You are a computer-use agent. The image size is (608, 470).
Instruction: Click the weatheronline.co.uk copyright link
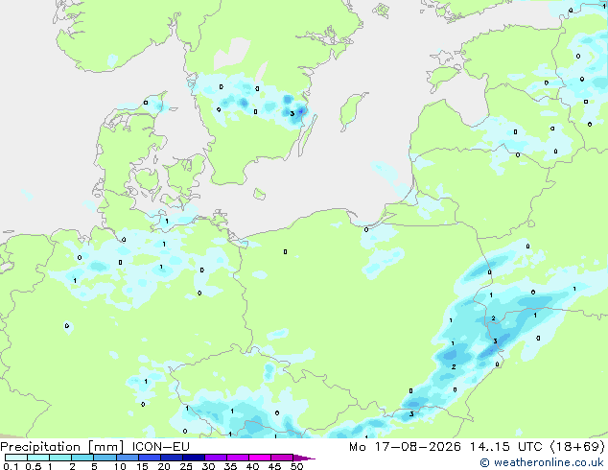[541, 462]
